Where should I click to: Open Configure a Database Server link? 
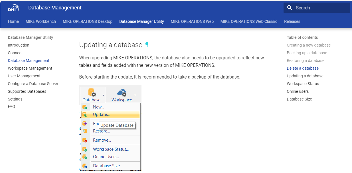[x=33, y=84]
